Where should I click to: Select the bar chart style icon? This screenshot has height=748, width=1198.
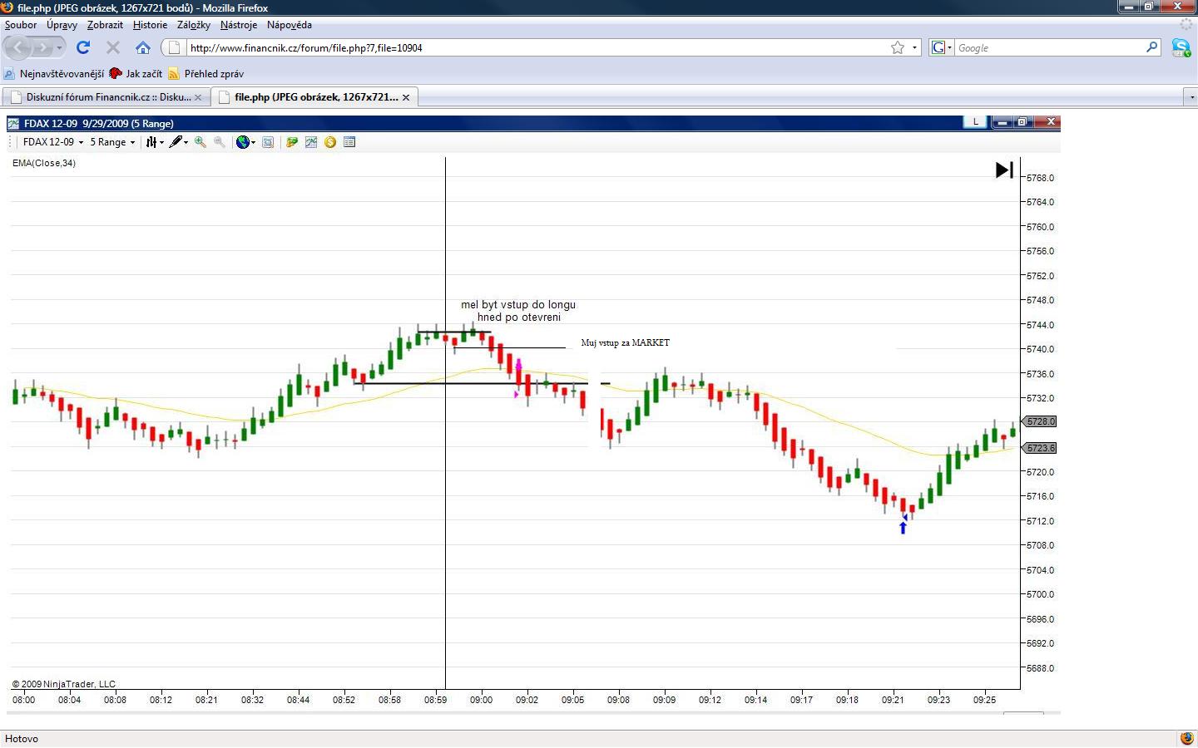(151, 142)
